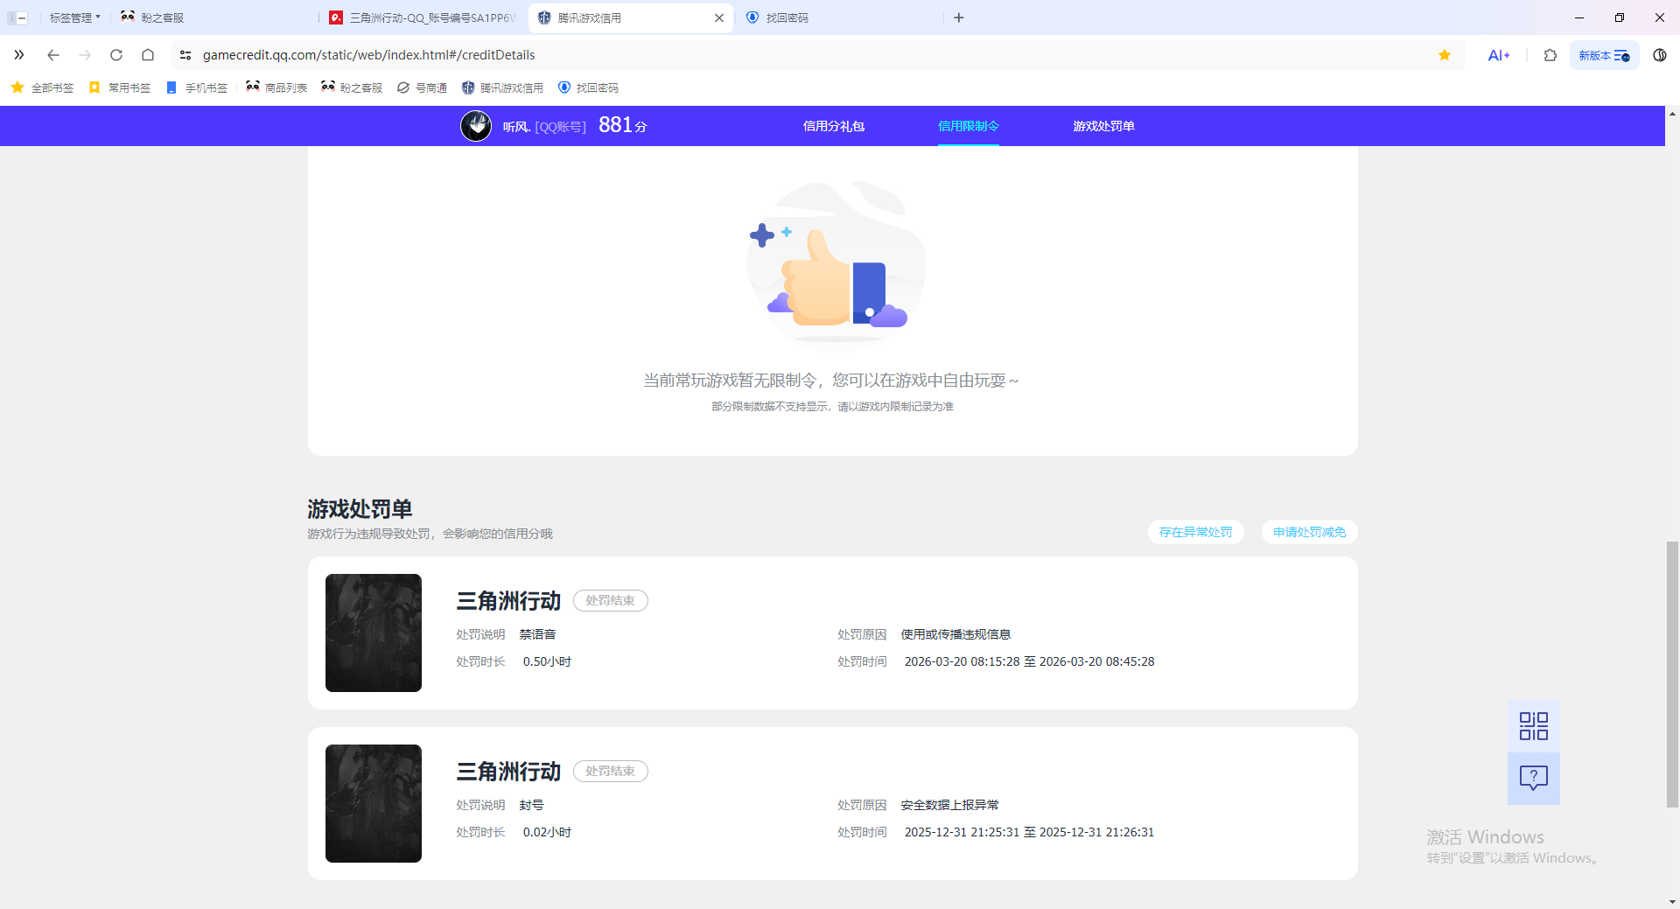This screenshot has height=909, width=1680.
Task: Open the game thumbnail for the 禁语音 penalty
Action: tap(374, 633)
